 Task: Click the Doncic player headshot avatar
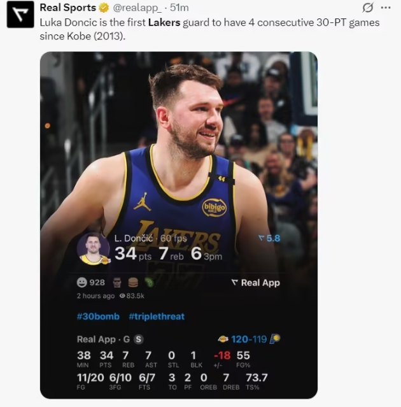(93, 248)
